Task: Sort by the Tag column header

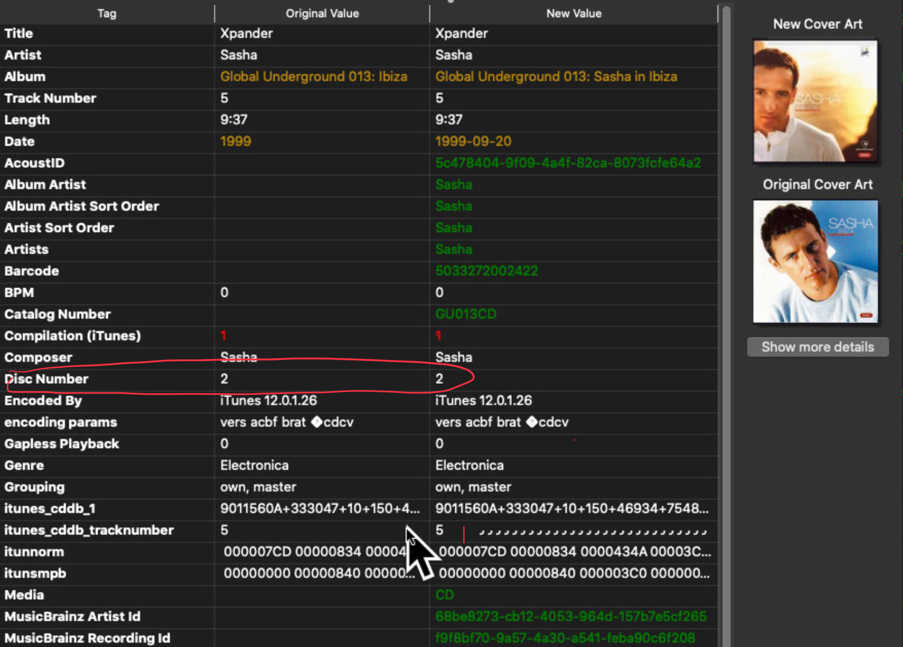Action: [x=106, y=13]
